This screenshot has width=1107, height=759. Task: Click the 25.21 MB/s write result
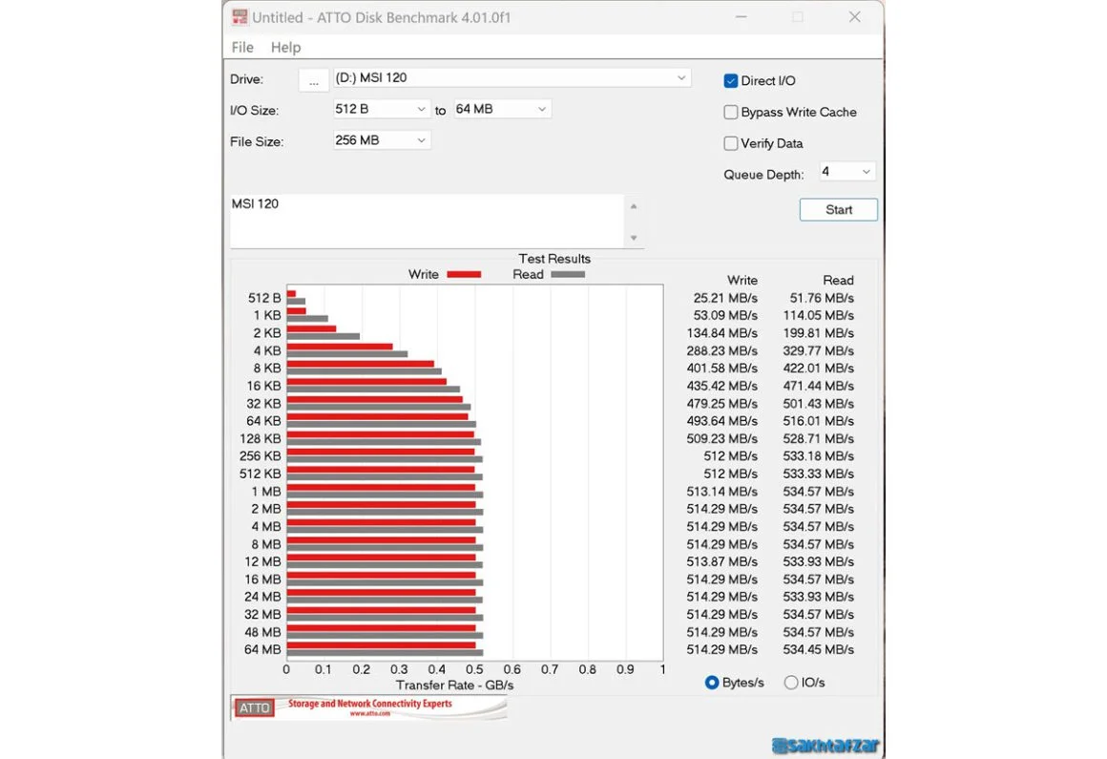tap(725, 299)
